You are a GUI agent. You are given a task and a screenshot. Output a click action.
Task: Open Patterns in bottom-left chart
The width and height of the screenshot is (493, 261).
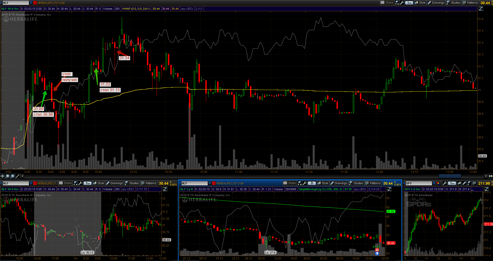tap(149, 183)
